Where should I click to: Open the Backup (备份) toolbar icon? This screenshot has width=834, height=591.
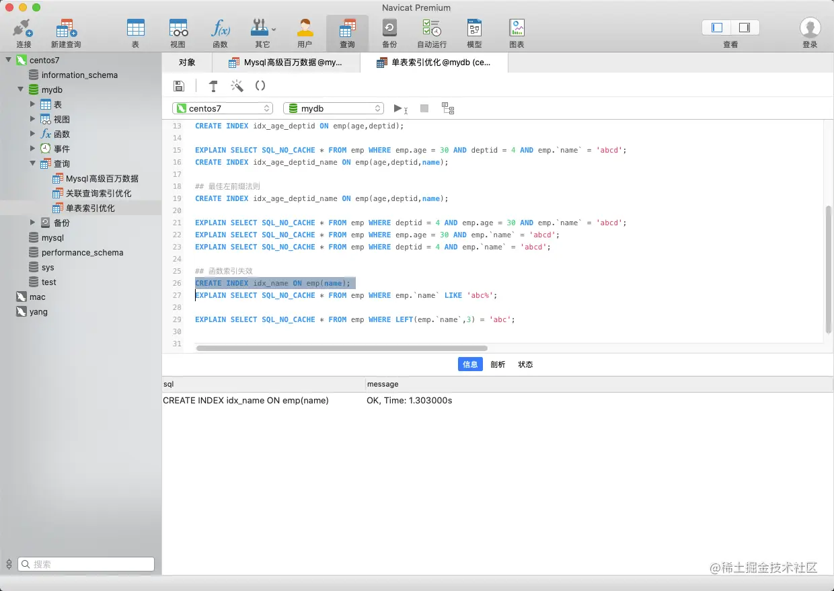[x=389, y=28]
